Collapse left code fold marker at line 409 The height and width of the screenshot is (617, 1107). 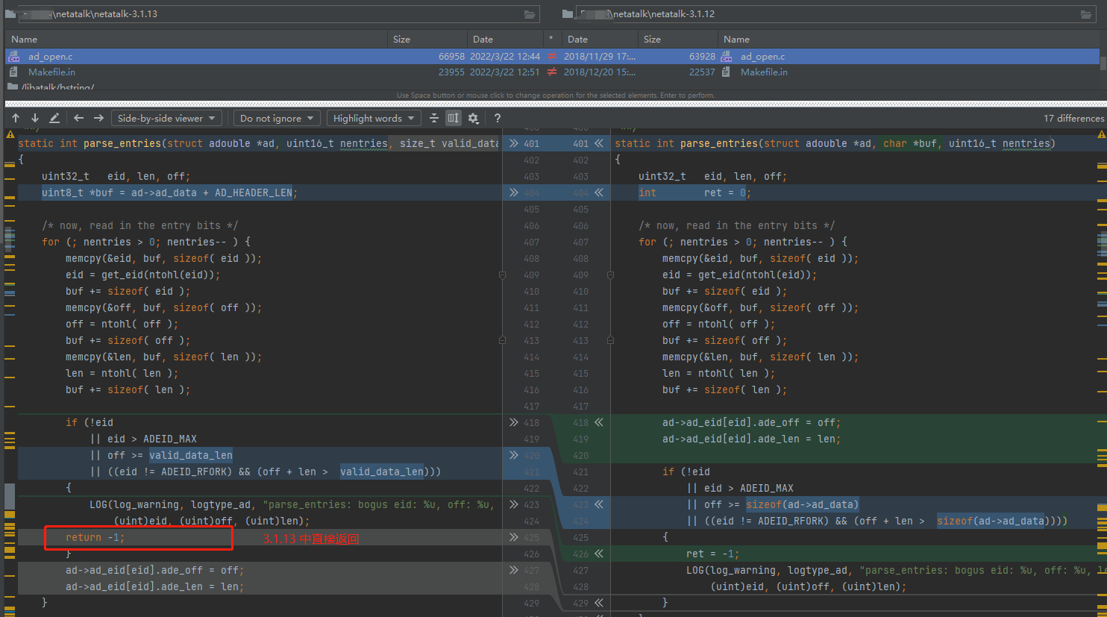pos(502,275)
